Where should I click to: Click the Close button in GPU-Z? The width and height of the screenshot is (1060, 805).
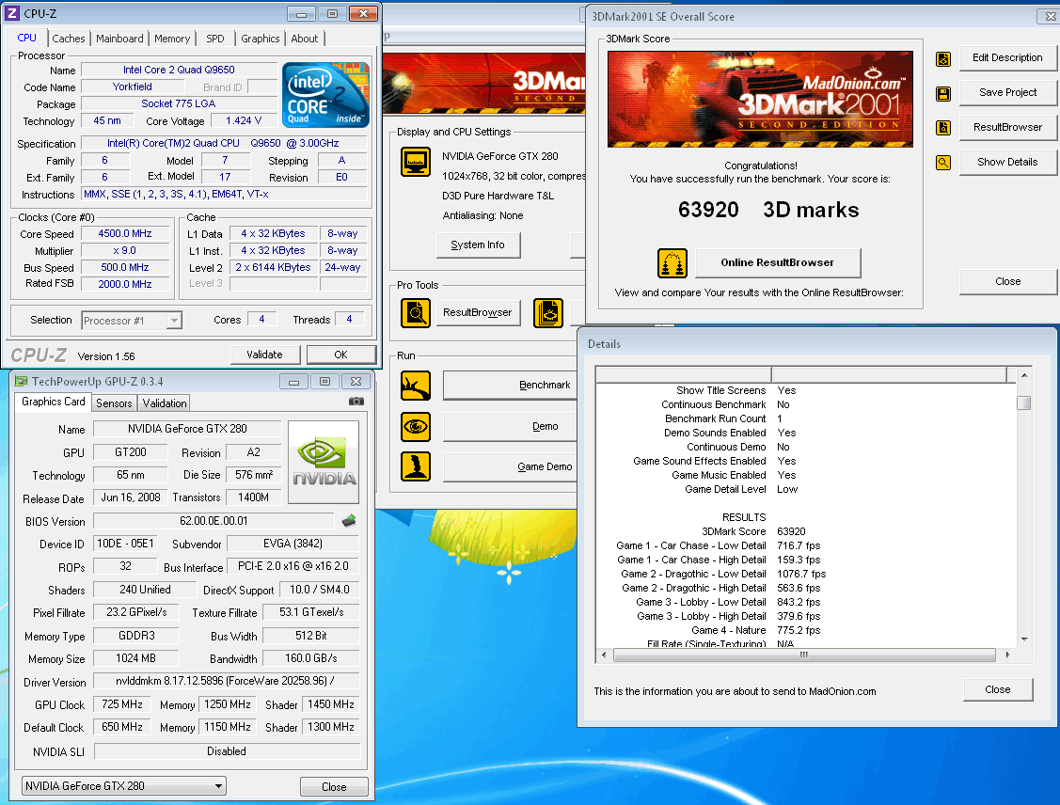click(334, 787)
